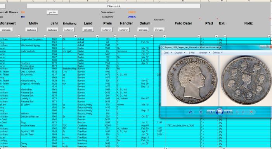Select the Katalog cell '7148'
Image resolution: width=272 pixels, height=149 pixels.
click(x=159, y=123)
